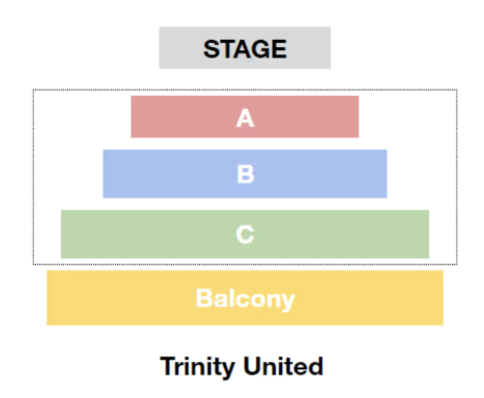Pick the green section C seating area
484x398 pixels.
coord(245,234)
